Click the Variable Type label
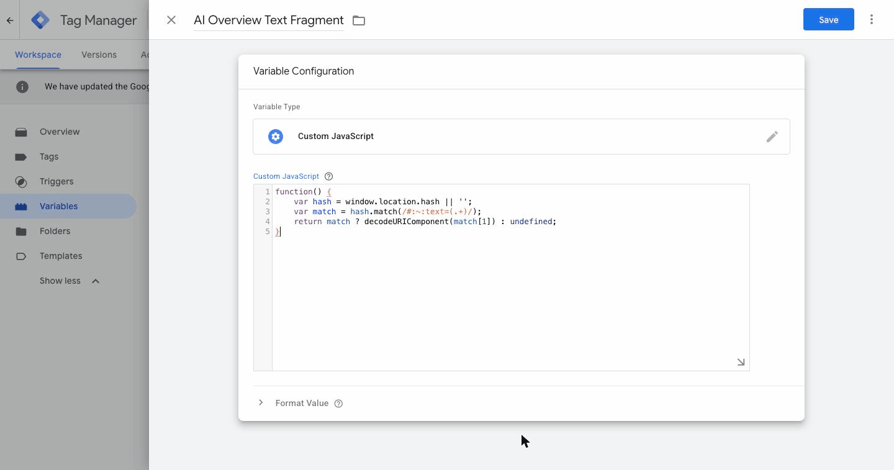 coord(277,107)
